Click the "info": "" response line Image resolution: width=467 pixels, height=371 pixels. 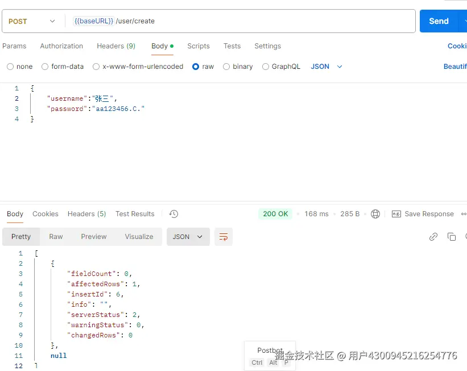(89, 304)
